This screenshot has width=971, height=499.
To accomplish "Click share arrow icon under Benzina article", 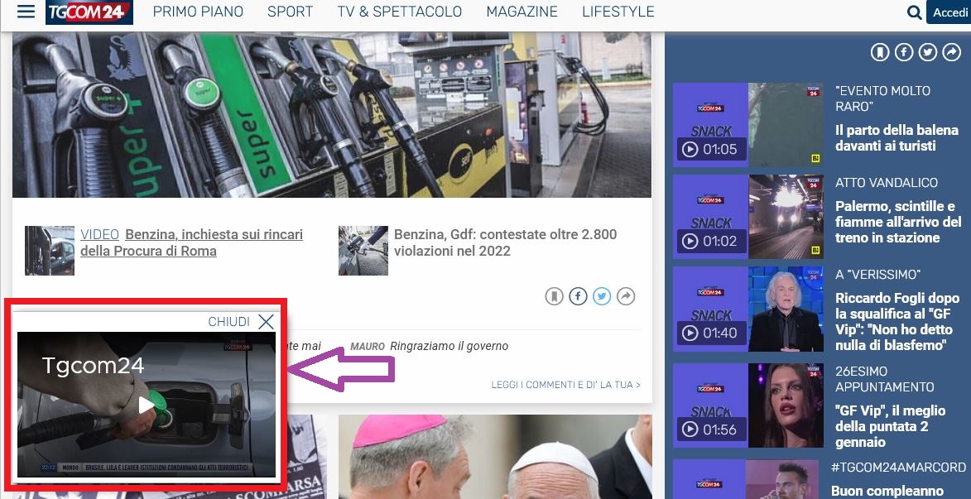I will [626, 296].
